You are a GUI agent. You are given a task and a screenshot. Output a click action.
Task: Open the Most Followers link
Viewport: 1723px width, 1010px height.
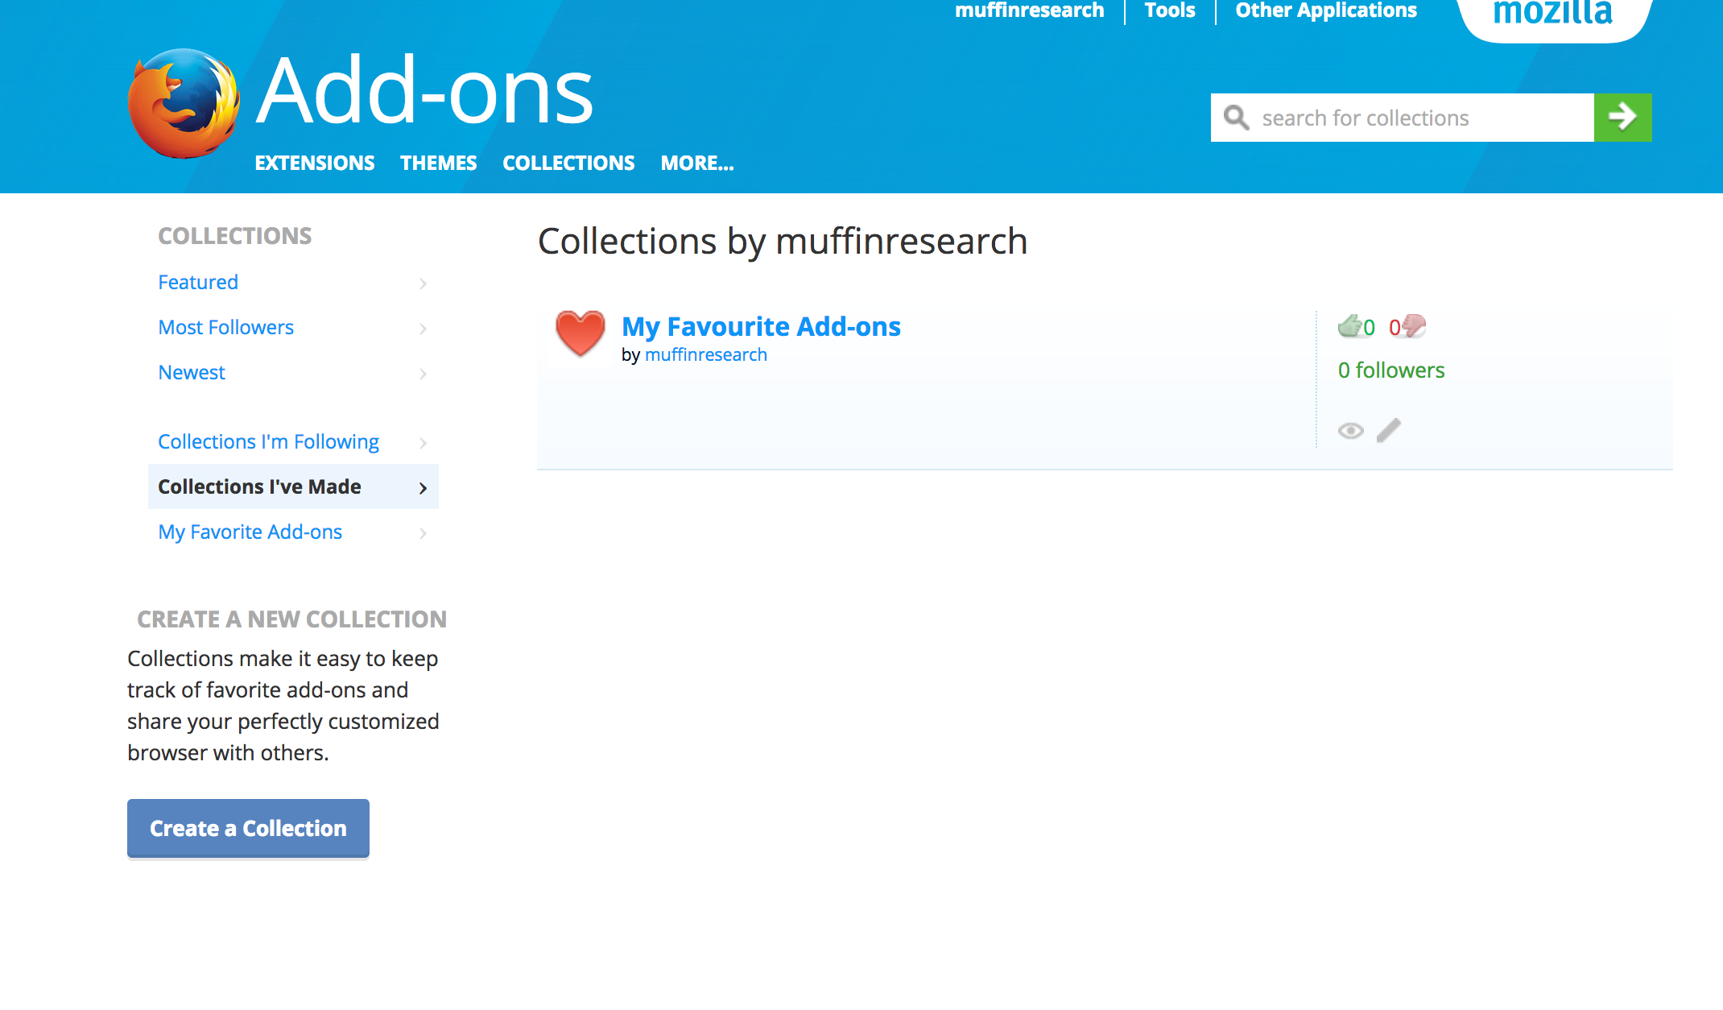(x=225, y=328)
